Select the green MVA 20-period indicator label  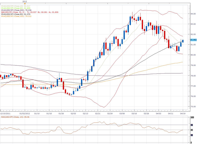(13, 8)
